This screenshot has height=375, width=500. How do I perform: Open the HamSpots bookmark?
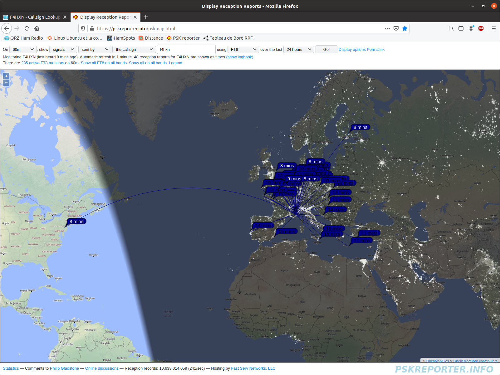click(x=121, y=38)
